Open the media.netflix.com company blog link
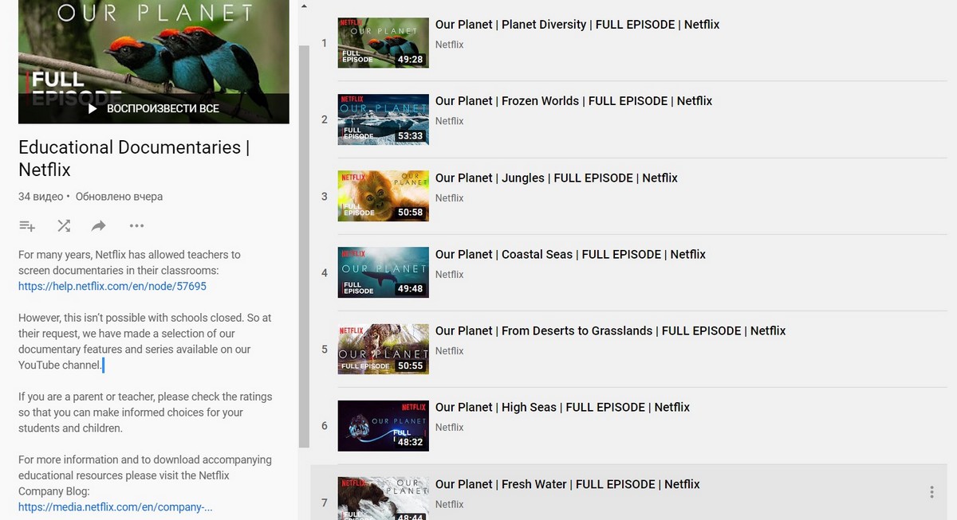Viewport: 957px width, 520px height. [x=115, y=506]
